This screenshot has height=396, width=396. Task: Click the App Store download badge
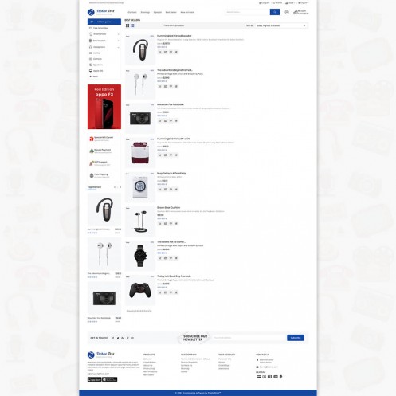point(94,379)
